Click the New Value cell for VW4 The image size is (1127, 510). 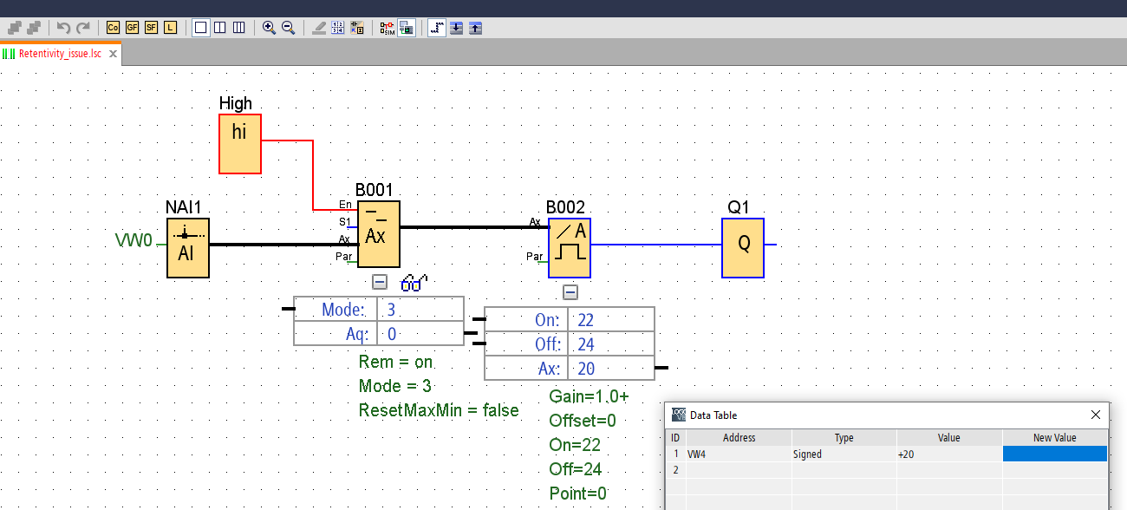1054,454
